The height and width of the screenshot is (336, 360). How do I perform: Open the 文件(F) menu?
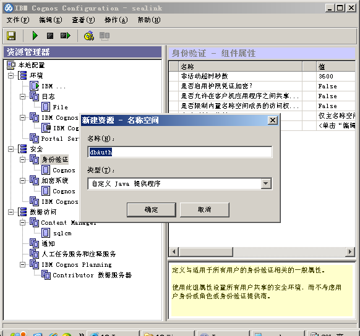click(18, 20)
